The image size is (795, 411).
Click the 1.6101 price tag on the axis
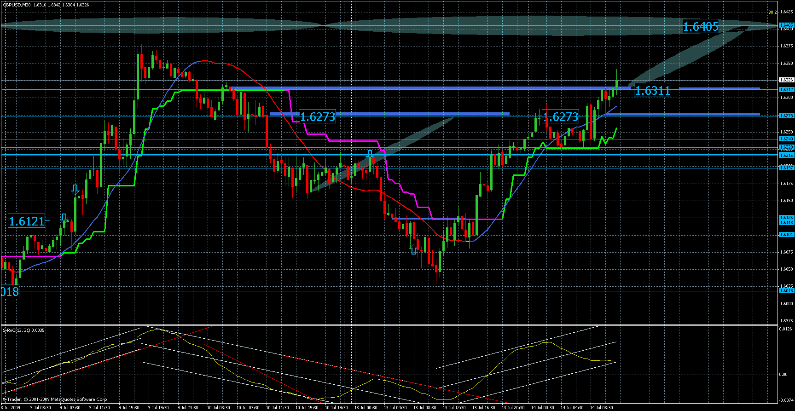point(786,235)
